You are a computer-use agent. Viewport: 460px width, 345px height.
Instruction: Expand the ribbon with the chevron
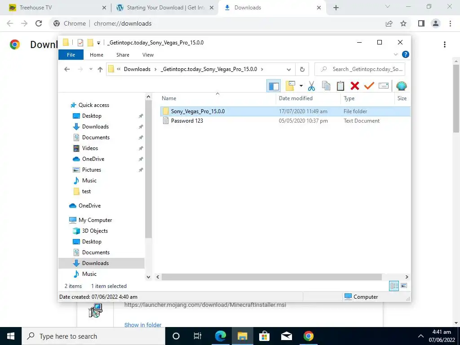coord(395,54)
